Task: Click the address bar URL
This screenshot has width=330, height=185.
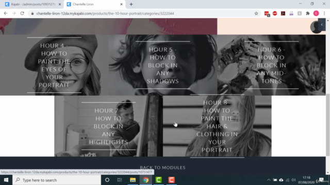Action: coord(105,13)
